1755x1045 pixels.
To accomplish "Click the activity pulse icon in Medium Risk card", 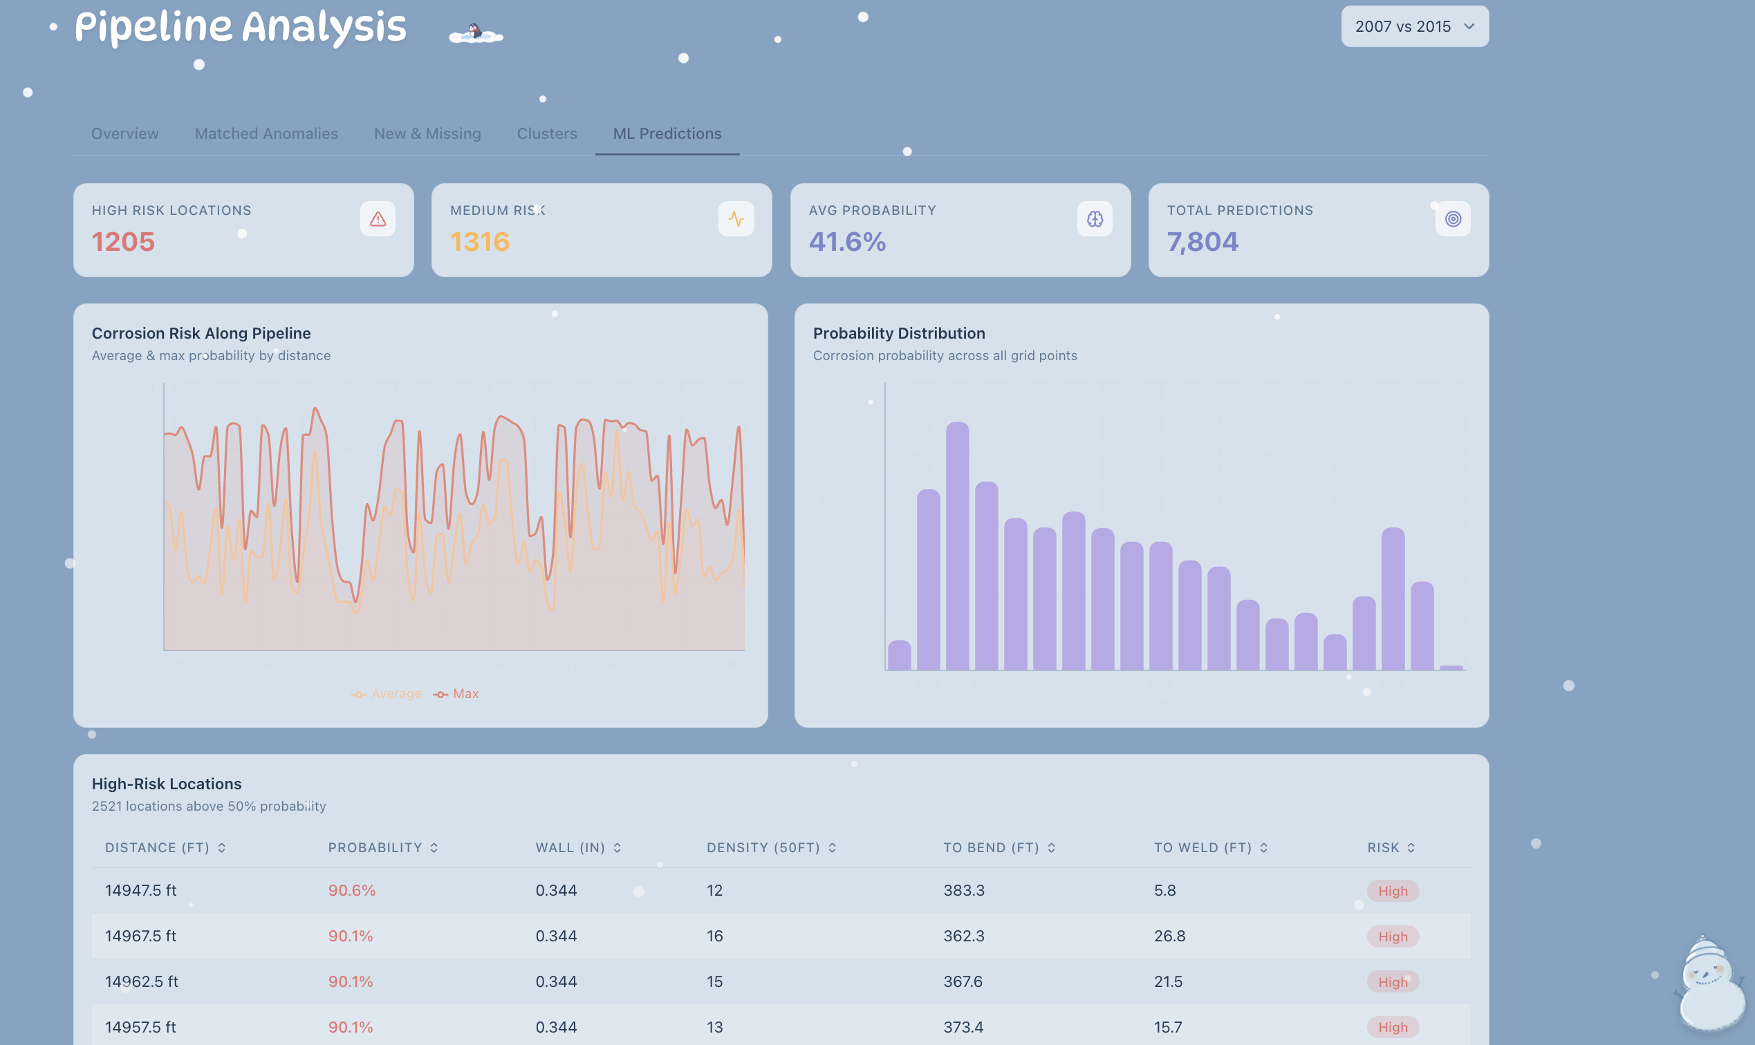I will click(736, 219).
